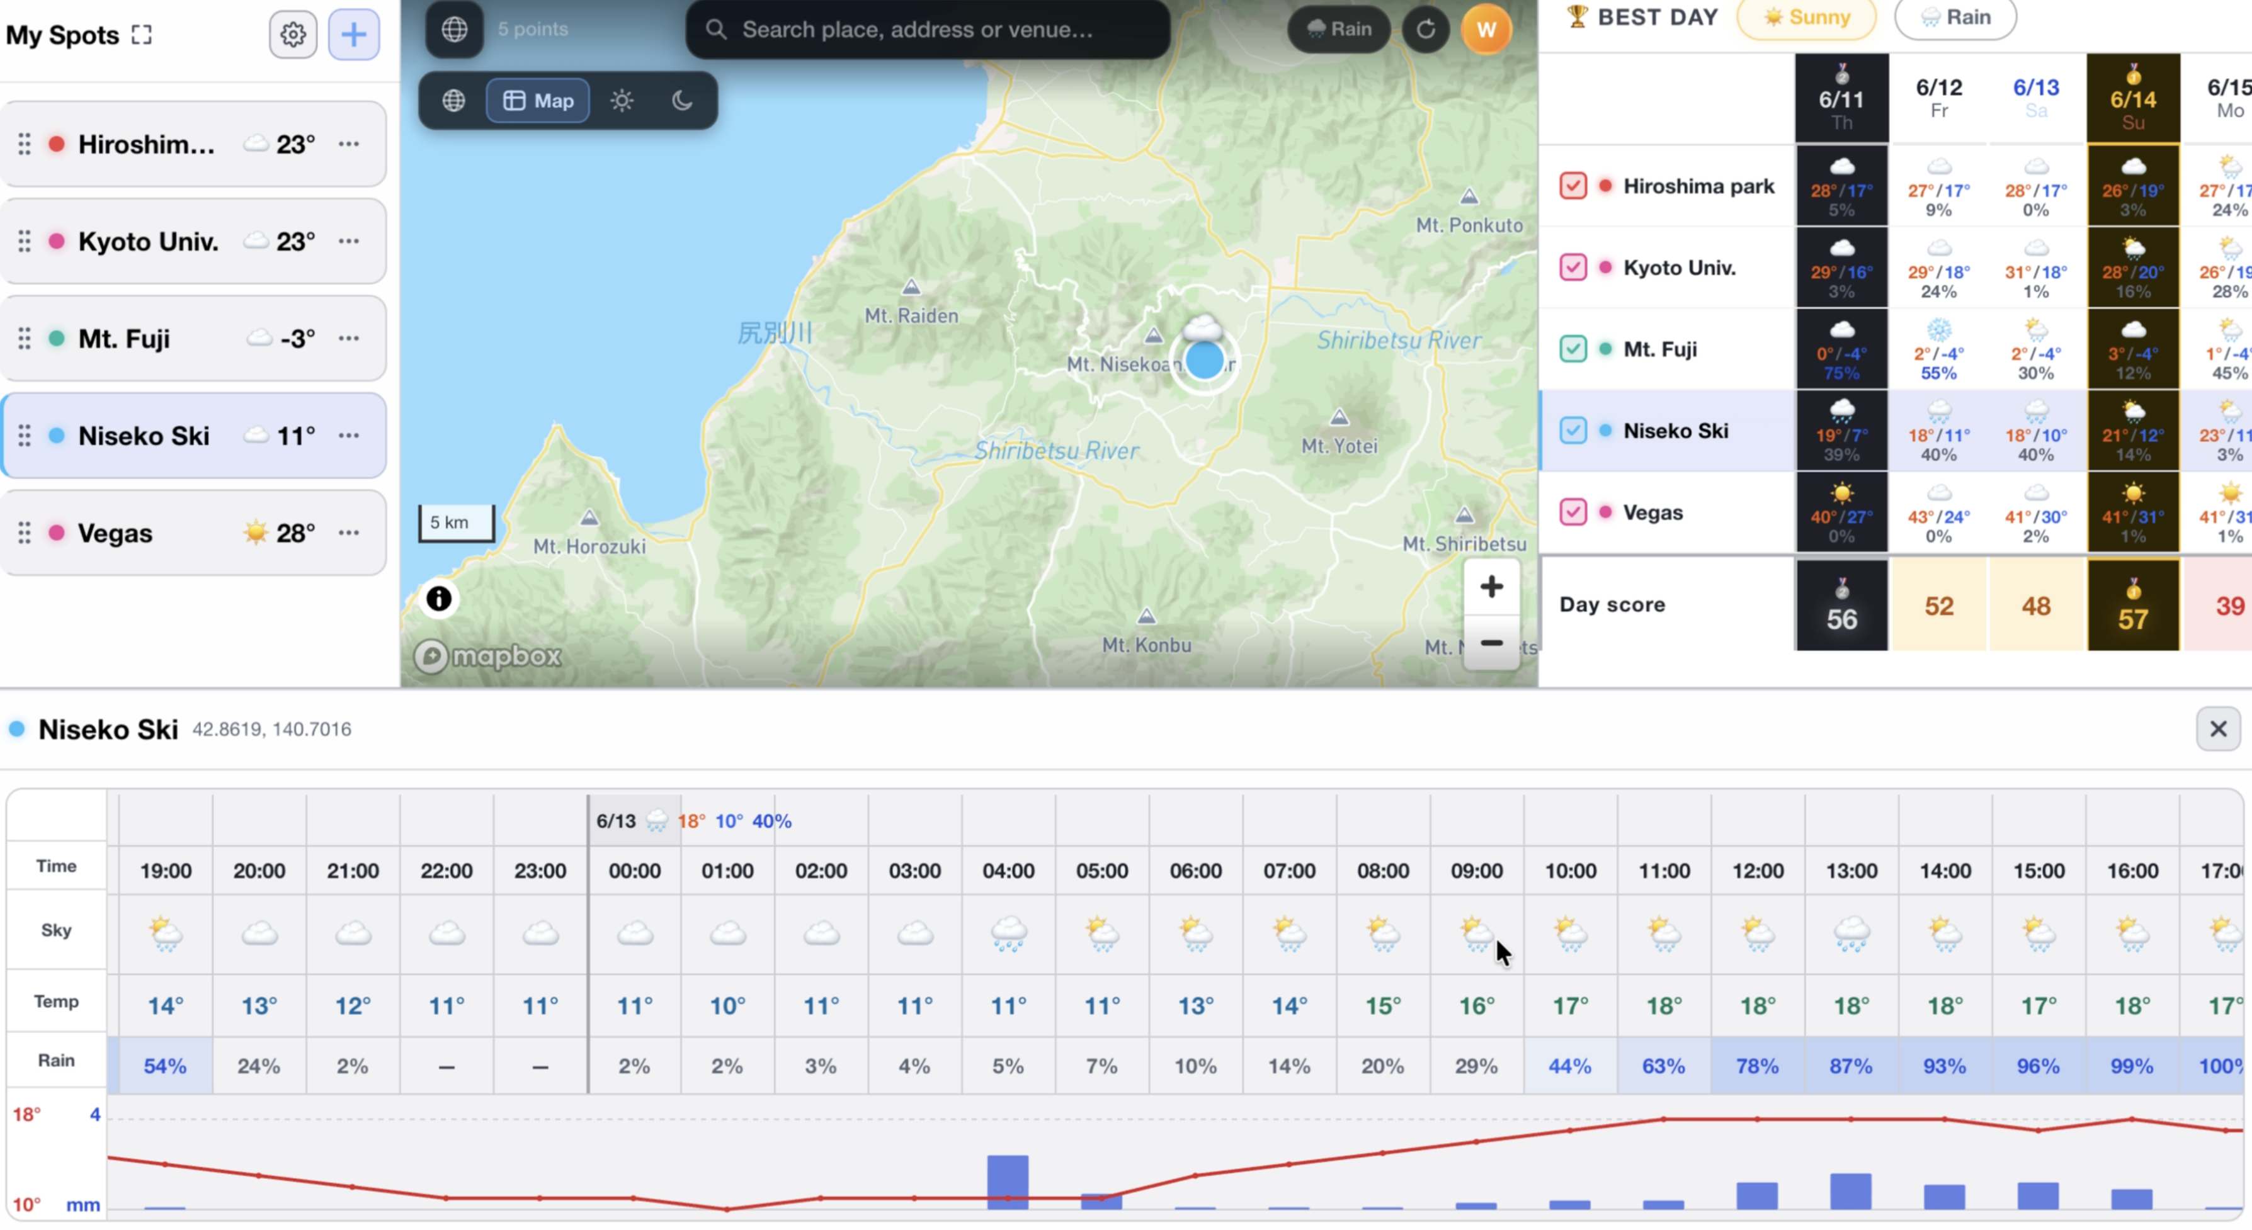Zoom out the map with minus
This screenshot has height=1230, width=2252.
pyautogui.click(x=1491, y=643)
